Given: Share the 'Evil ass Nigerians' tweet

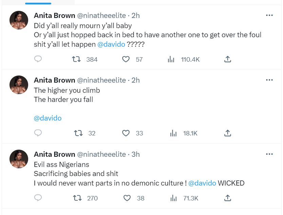Looking at the screenshot, I should coord(228,198).
